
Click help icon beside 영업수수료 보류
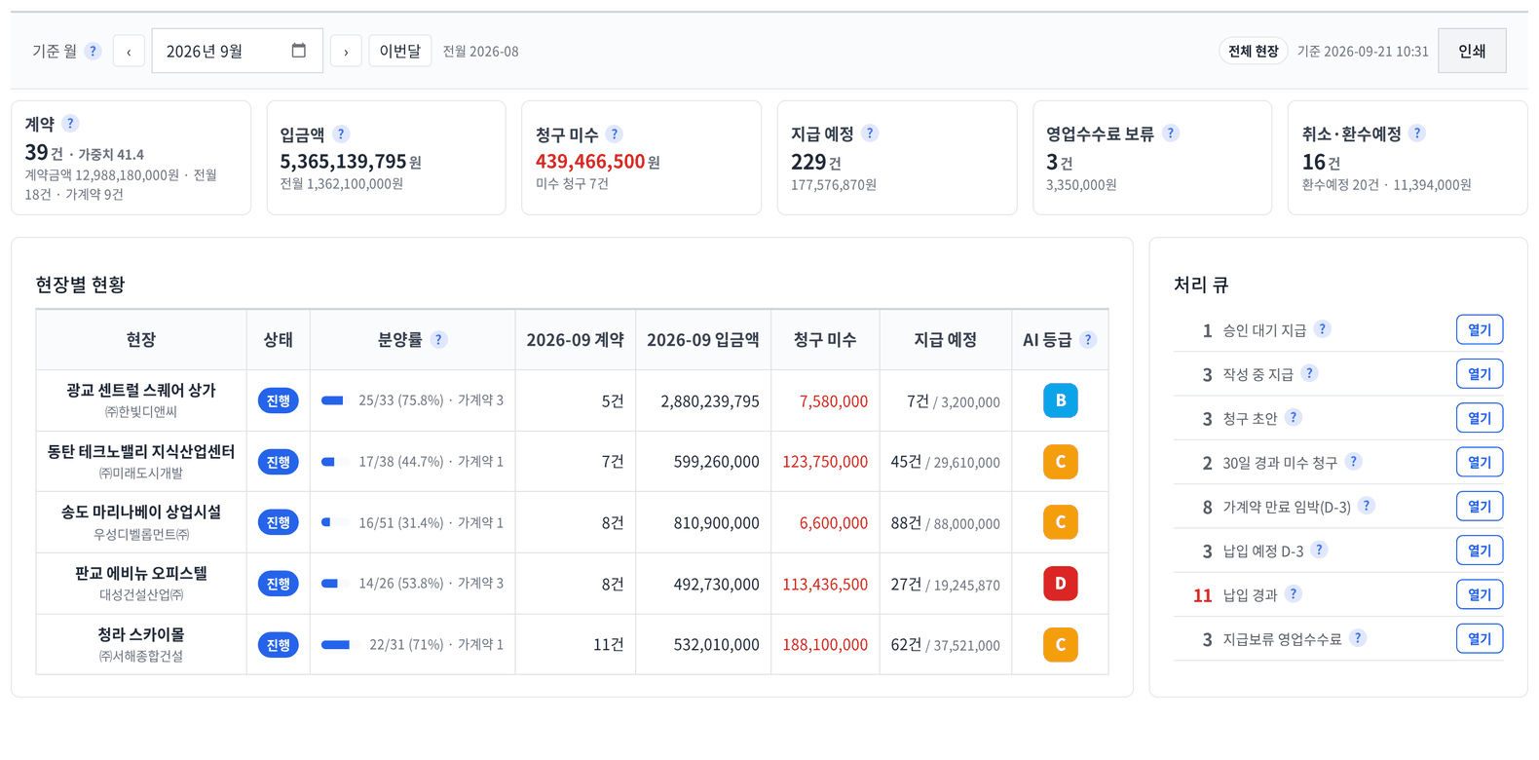pos(1171,133)
